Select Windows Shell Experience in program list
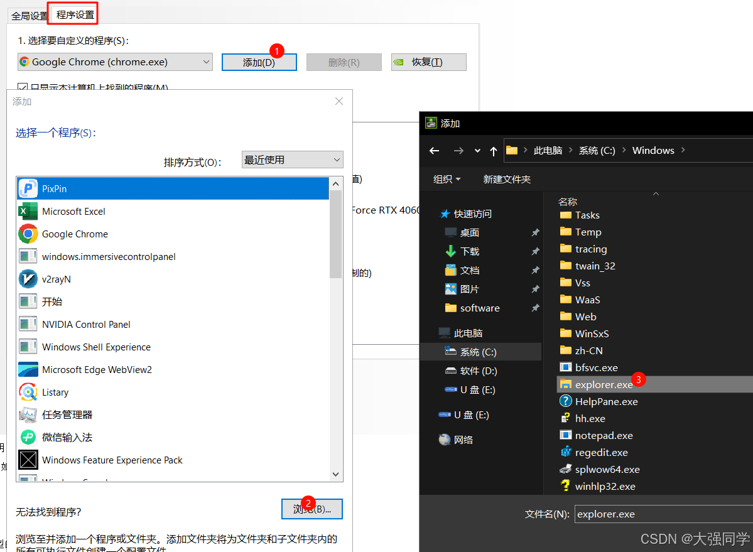Image resolution: width=753 pixels, height=552 pixels. click(173, 347)
